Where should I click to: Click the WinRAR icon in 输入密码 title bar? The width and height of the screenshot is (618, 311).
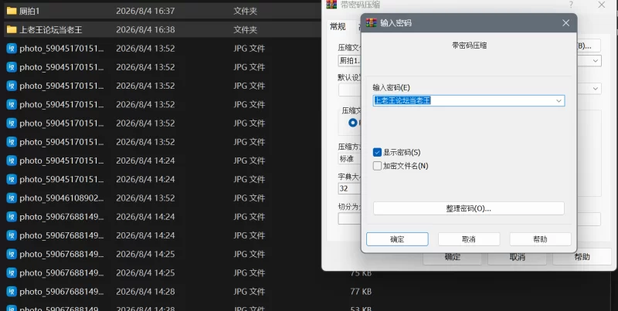point(372,23)
